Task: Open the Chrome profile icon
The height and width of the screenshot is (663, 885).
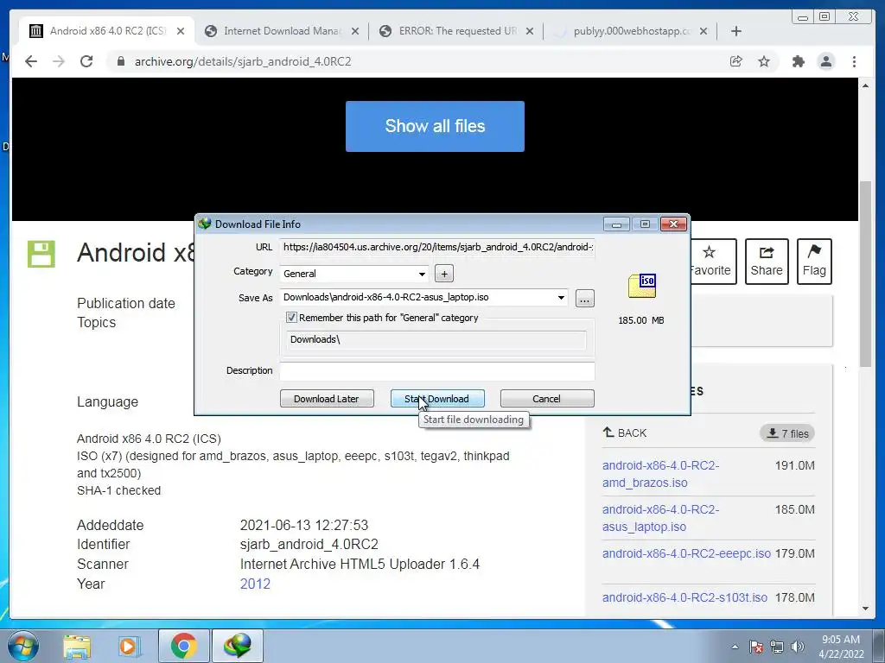Action: (826, 61)
